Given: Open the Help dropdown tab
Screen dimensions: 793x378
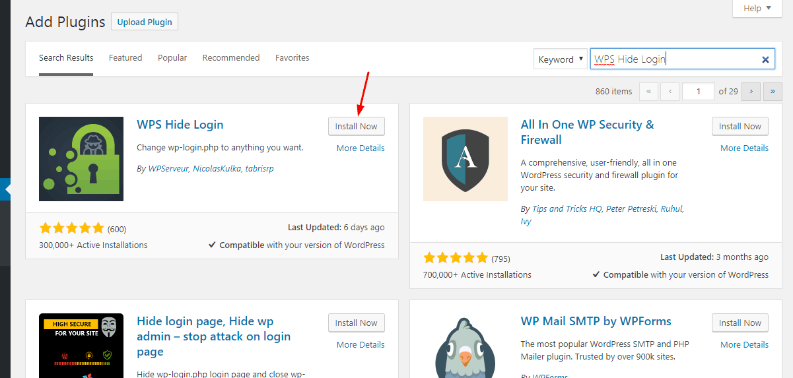Looking at the screenshot, I should (x=757, y=9).
